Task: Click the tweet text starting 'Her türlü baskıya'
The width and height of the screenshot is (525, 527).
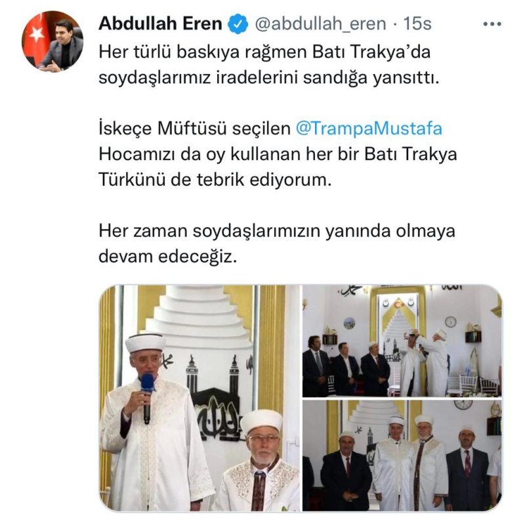Action: pyautogui.click(x=269, y=65)
